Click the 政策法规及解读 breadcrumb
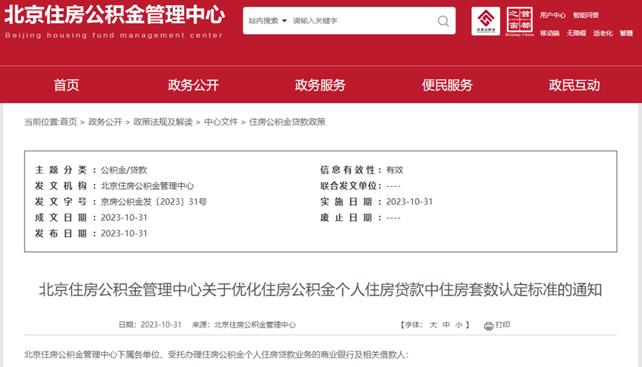 coord(163,122)
